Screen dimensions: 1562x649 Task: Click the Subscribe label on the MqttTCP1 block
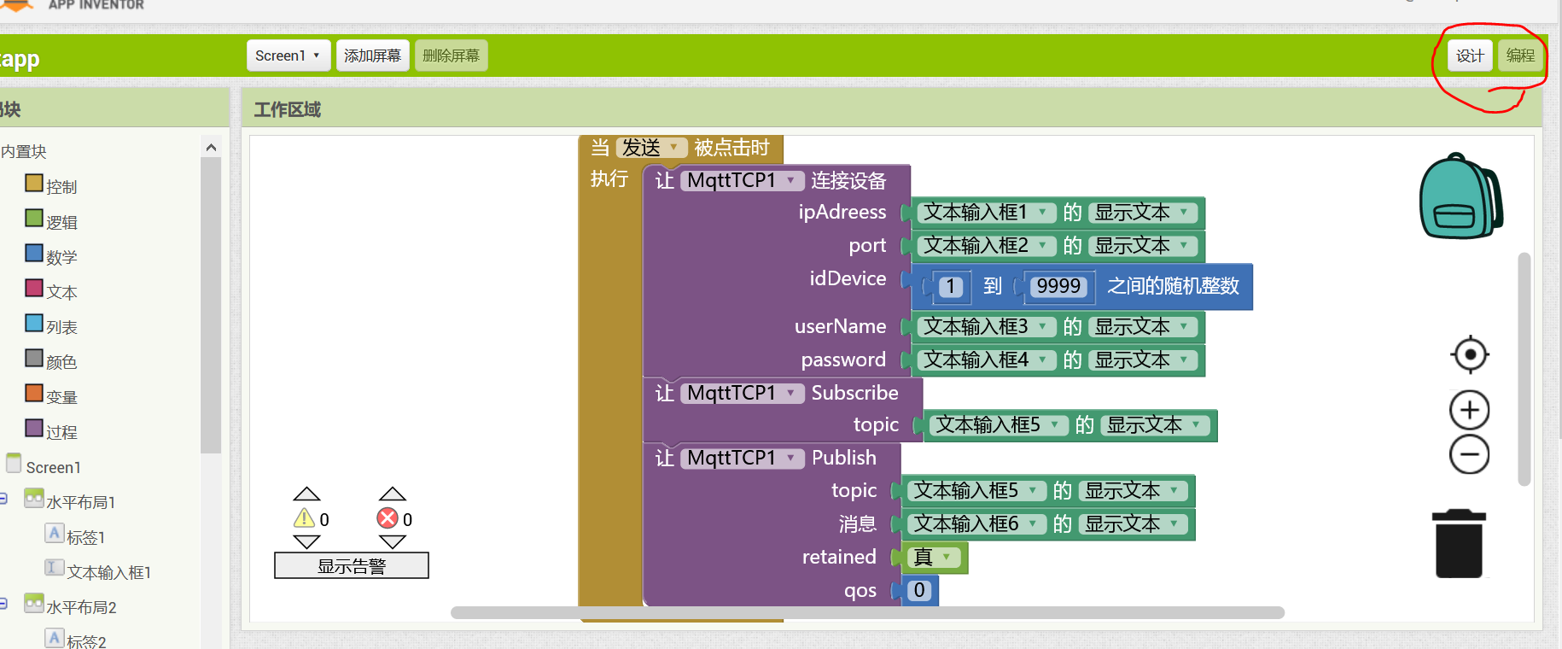coord(854,393)
